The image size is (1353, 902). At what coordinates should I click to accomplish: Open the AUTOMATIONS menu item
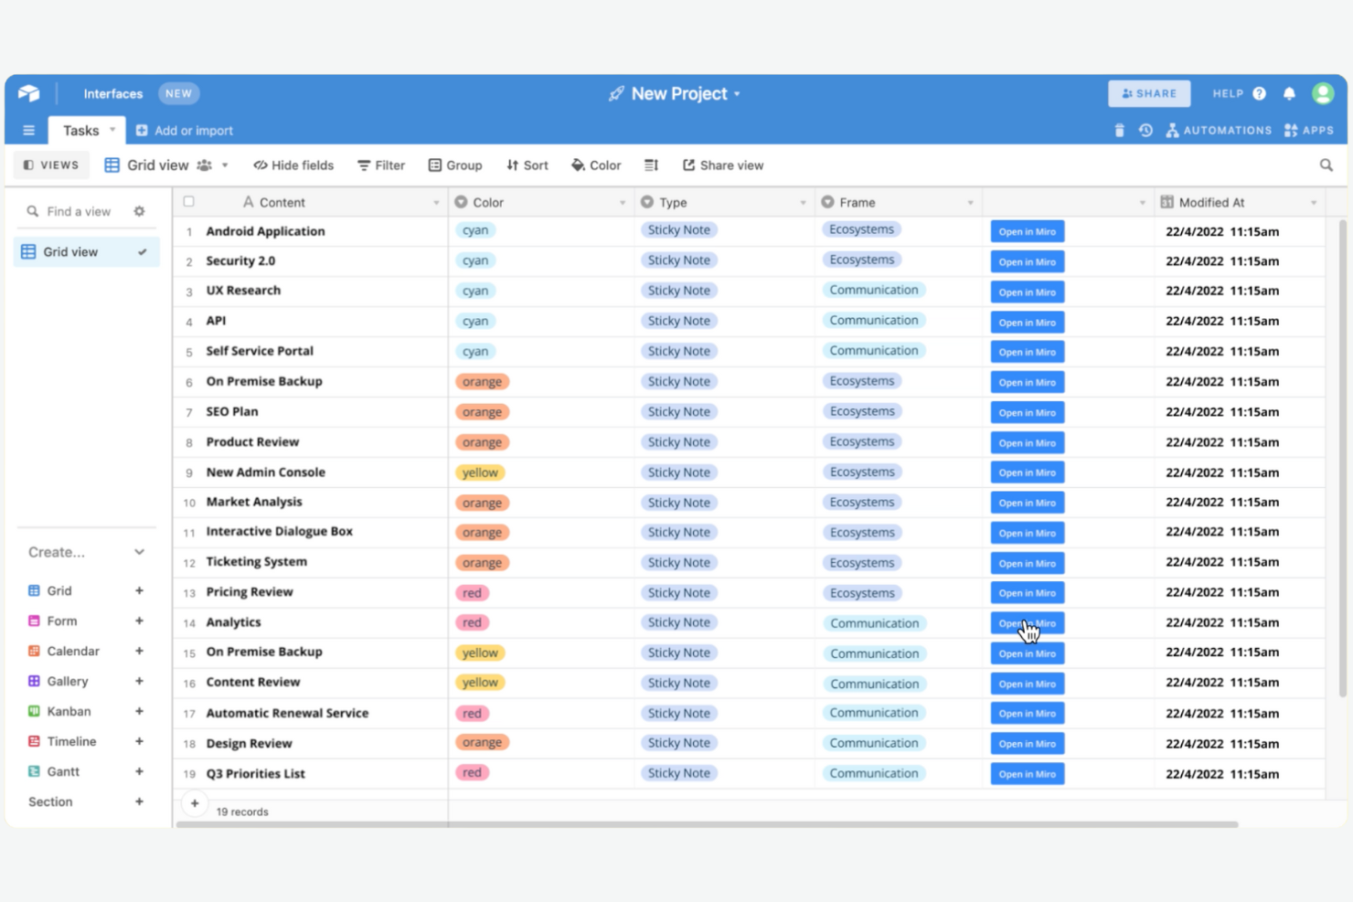click(1219, 130)
